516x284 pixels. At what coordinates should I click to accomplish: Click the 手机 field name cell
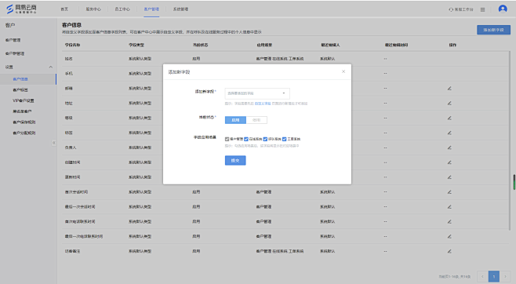pyautogui.click(x=68, y=74)
